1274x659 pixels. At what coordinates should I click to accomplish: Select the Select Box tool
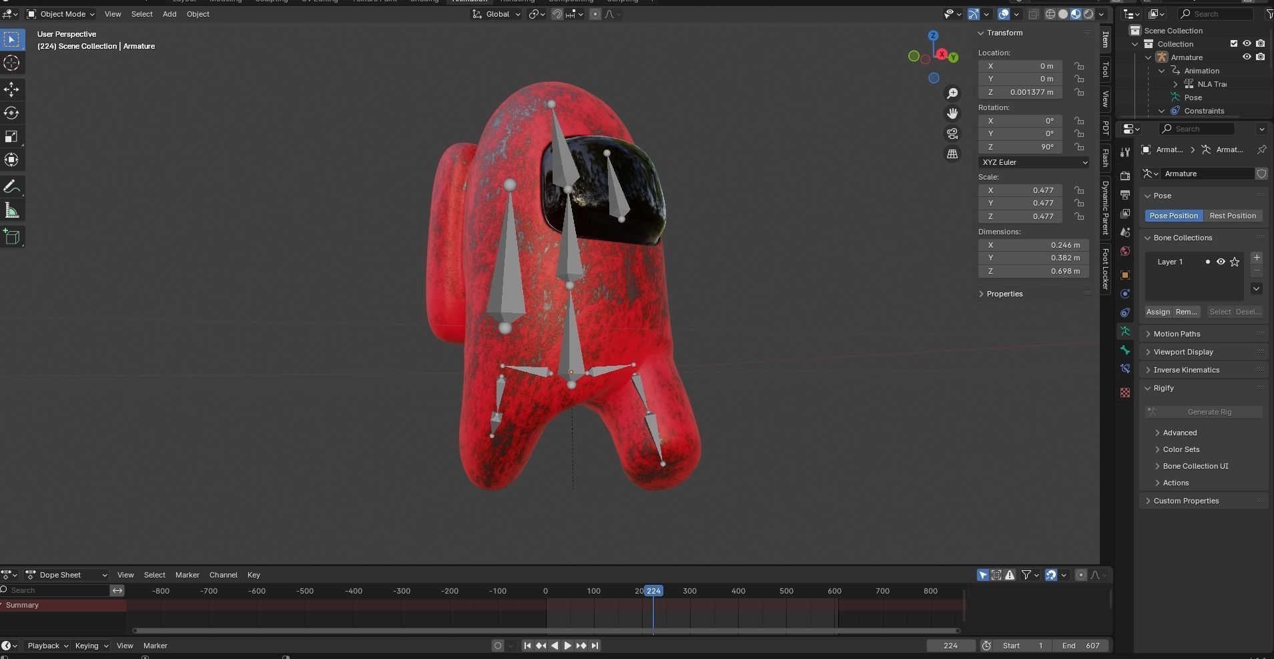tap(11, 39)
